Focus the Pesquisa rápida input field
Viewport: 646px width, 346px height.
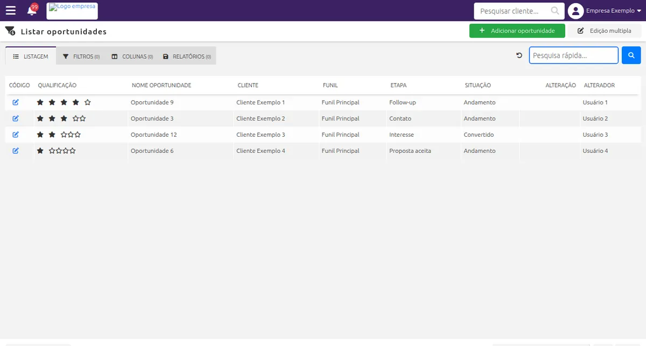573,55
